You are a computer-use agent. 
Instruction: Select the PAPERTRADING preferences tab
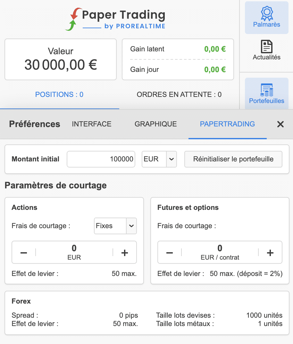tap(227, 124)
